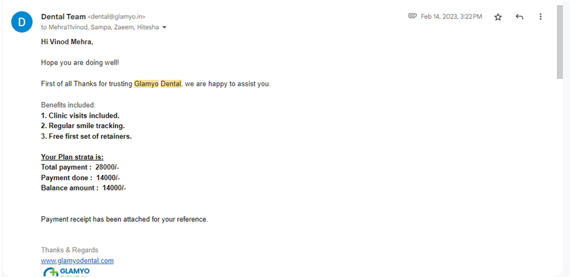Click the vertical scrollbar thumb

(x=560, y=42)
